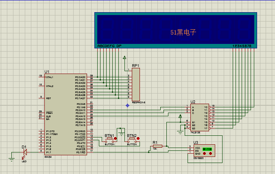This screenshot has width=275, height=174.
Task: Select the D1 LED diode symbol
Action: coord(25,152)
